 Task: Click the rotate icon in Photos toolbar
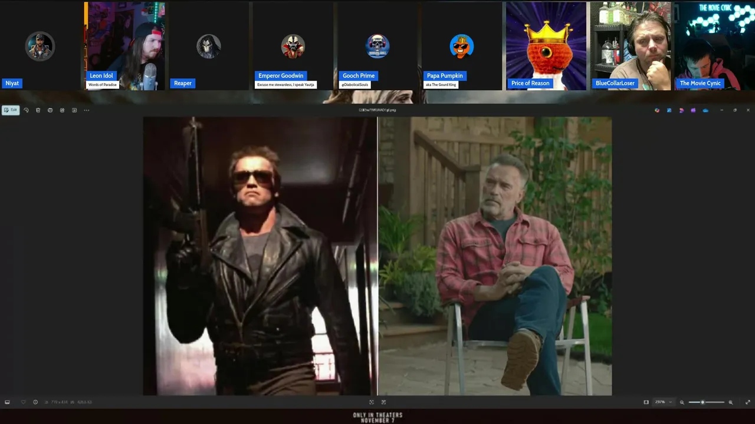[26, 110]
